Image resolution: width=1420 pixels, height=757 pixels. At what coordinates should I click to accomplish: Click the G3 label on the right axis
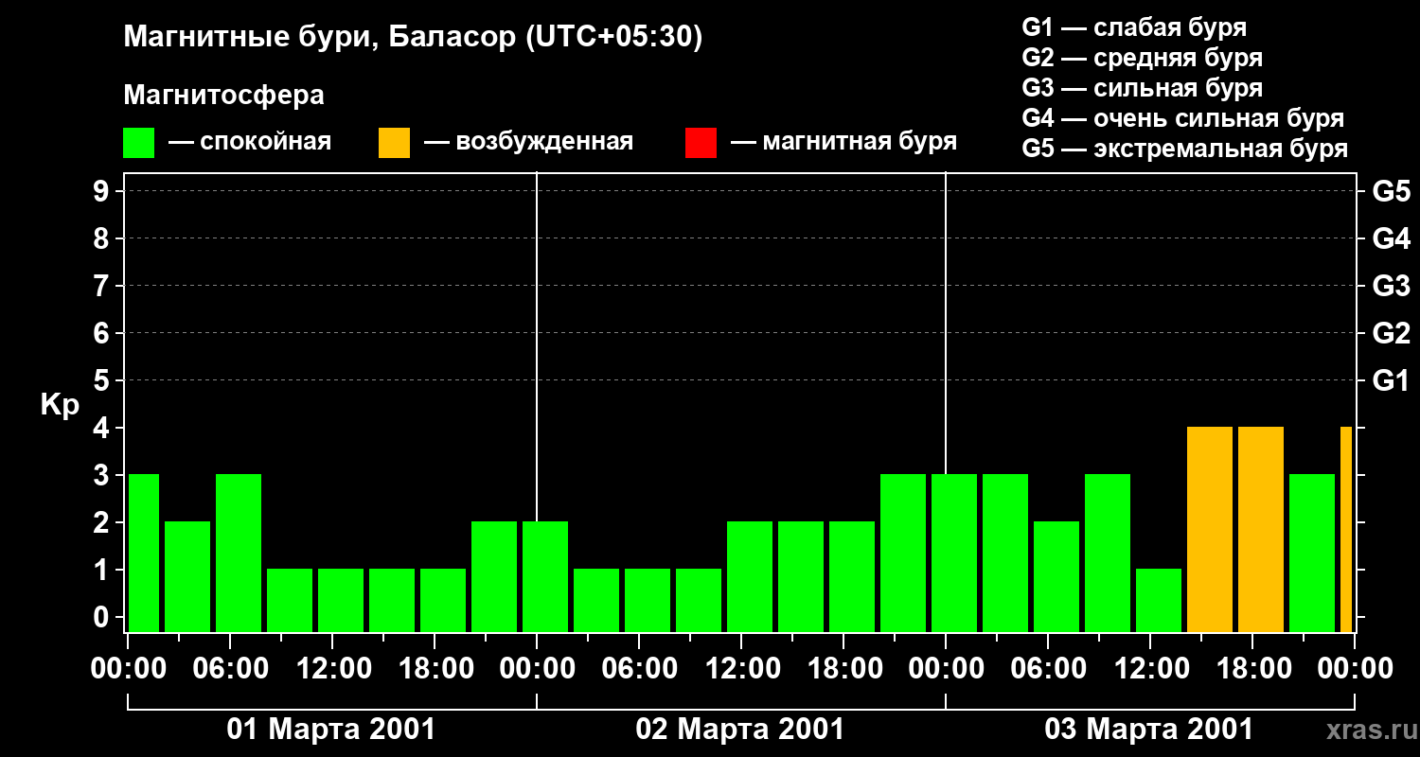coord(1391,286)
